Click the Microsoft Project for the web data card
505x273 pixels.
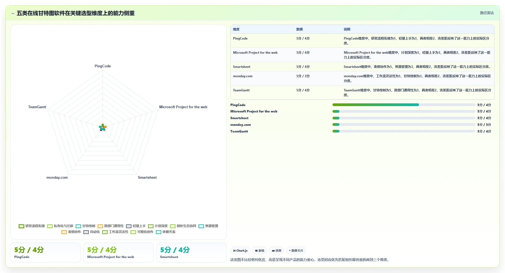(118, 252)
